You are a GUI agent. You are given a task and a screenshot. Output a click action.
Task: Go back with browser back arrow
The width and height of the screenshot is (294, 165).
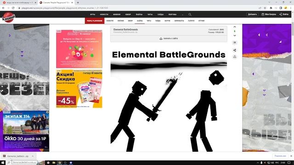[x=3, y=8]
